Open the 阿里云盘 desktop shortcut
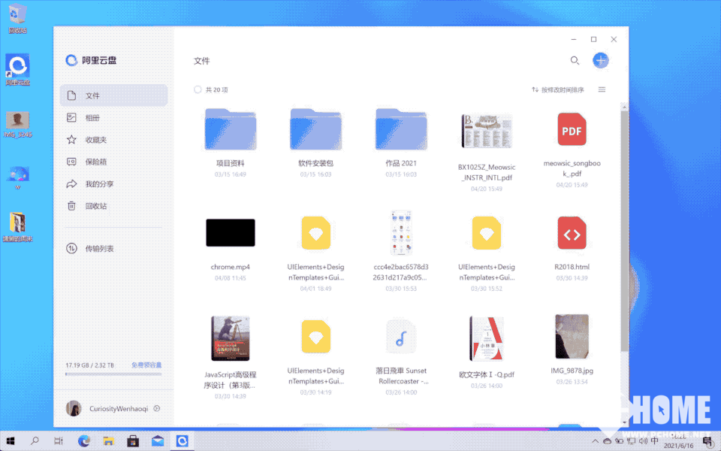The height and width of the screenshot is (451, 721). tap(17, 70)
